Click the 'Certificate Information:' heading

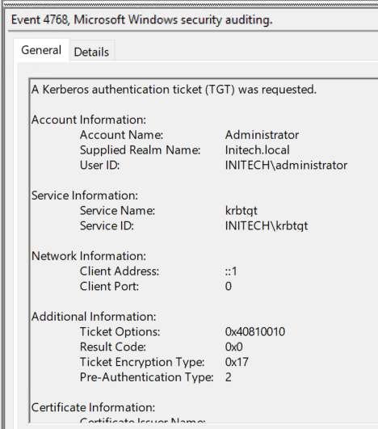point(93,407)
